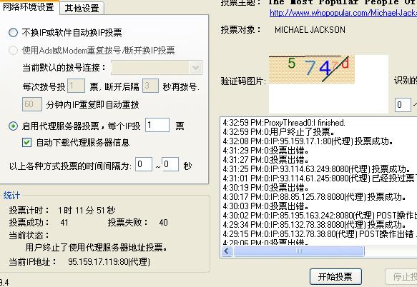The height and width of the screenshot is (287, 417).
Task: Expand the 当前默认的拨号连接 dropdown
Action: [x=196, y=67]
